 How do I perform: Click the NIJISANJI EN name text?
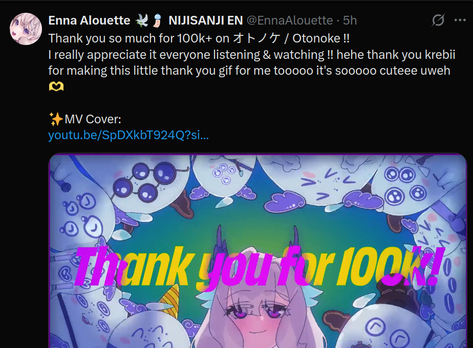pyautogui.click(x=206, y=20)
